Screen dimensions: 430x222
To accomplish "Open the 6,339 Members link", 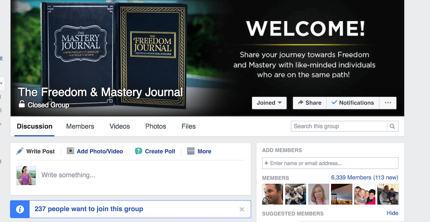I will click(365, 178).
